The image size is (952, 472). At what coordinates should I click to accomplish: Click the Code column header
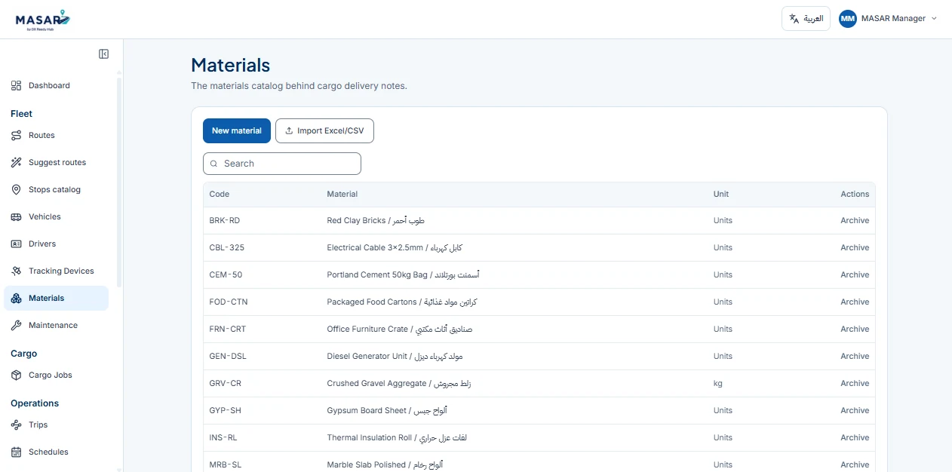220,195
